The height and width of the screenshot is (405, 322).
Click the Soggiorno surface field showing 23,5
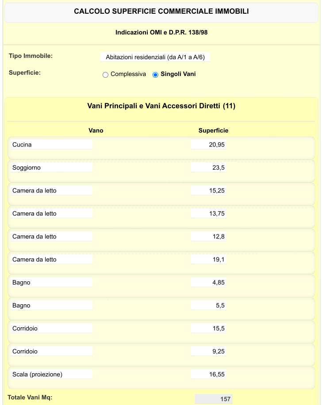click(x=208, y=167)
